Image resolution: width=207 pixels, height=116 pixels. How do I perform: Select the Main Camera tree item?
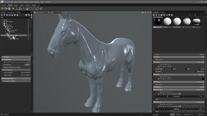[x=9, y=22]
